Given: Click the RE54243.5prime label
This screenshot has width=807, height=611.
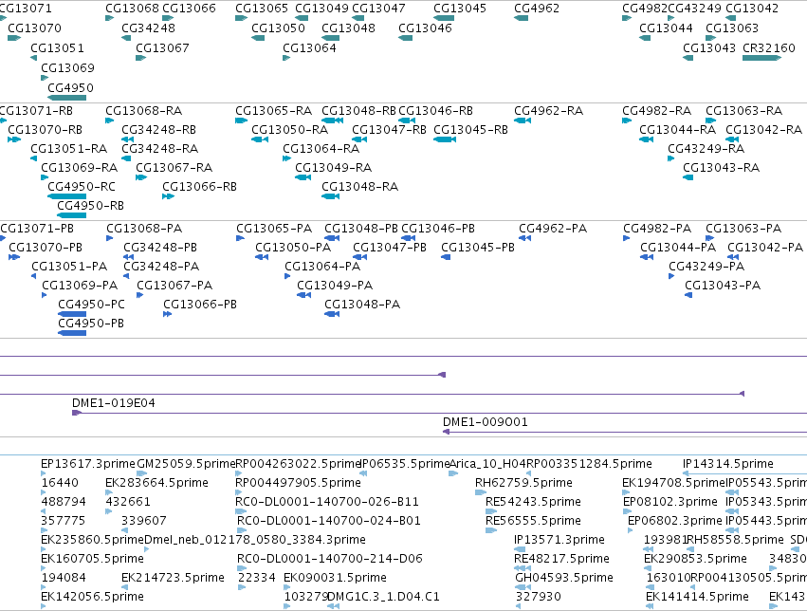Looking at the screenshot, I should (x=533, y=501).
